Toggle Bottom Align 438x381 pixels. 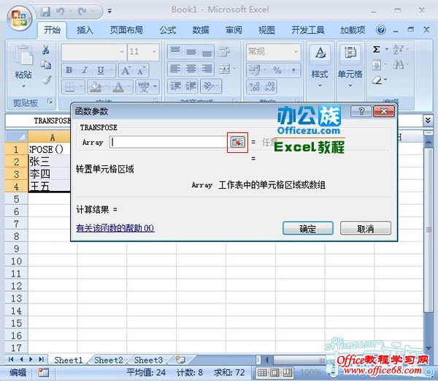pyautogui.click(x=207, y=51)
